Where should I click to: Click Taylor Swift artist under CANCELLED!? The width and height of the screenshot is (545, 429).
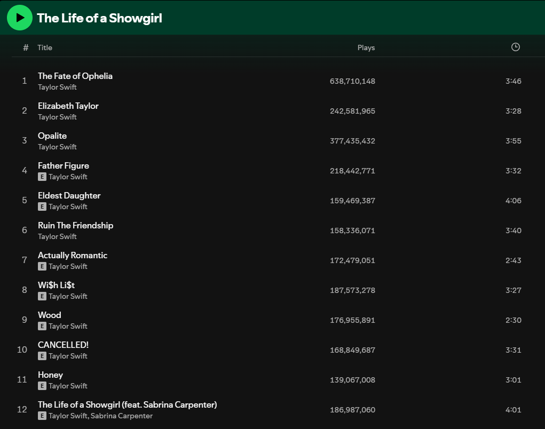(68, 356)
